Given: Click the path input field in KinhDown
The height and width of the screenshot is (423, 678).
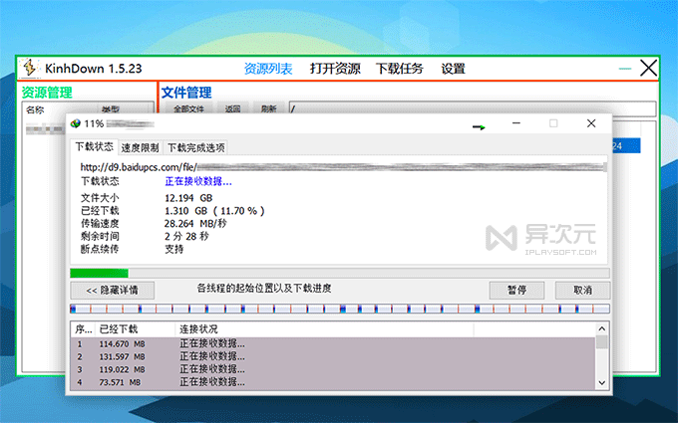Looking at the screenshot, I should tap(473, 107).
